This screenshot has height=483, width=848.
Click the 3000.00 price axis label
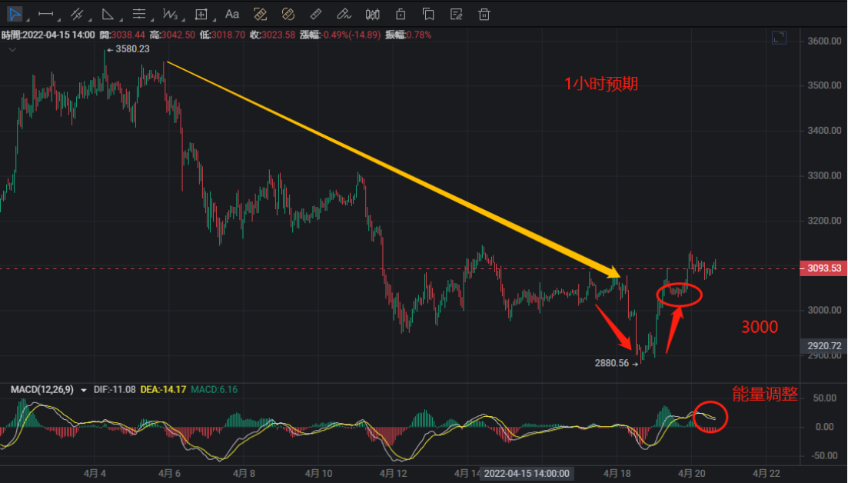[x=824, y=310]
